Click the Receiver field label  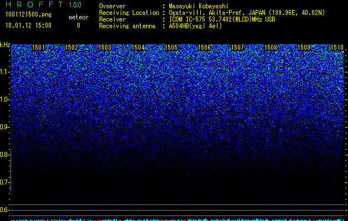(112, 19)
